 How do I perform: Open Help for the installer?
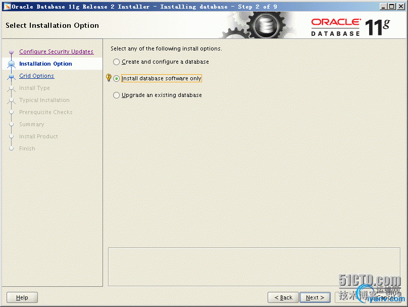click(22, 297)
